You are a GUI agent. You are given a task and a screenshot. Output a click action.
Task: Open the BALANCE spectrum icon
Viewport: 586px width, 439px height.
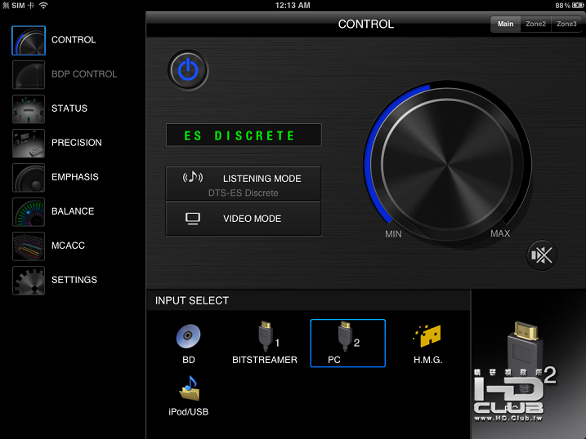(29, 212)
